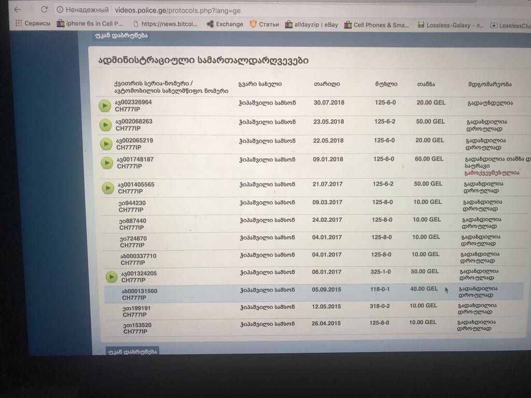Open the Exchange bookmark
The image size is (531, 398).
225,24
